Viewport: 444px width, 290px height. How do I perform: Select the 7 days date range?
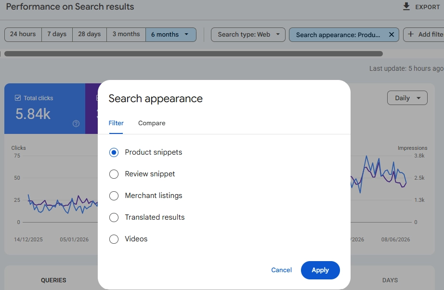[57, 34]
